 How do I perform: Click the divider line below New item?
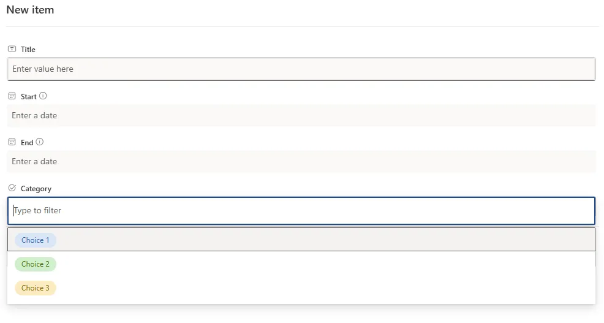(302, 26)
